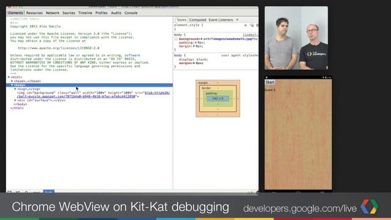391x220 pixels.
Task: Click the content size box in box model
Action: [217, 99]
